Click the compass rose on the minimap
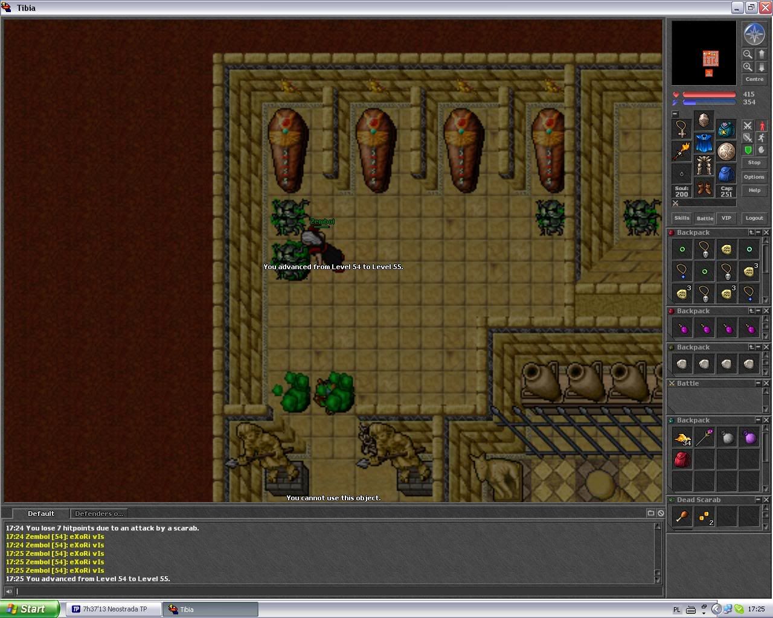Viewport: 773px width, 618px height. [x=754, y=34]
